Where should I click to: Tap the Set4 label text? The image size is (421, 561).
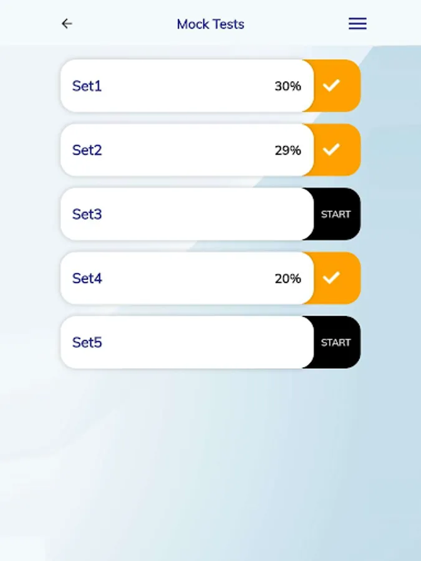click(x=87, y=279)
